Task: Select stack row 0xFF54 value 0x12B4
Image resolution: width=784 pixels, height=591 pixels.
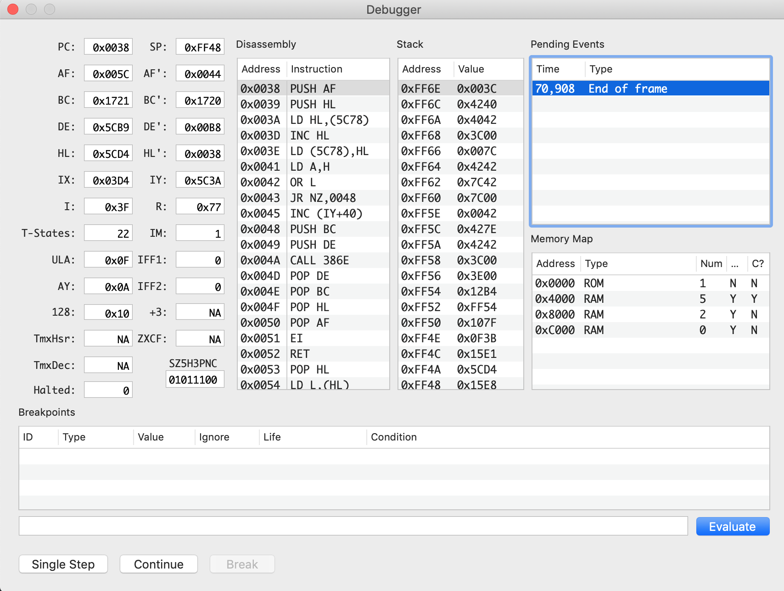Action: 461,291
